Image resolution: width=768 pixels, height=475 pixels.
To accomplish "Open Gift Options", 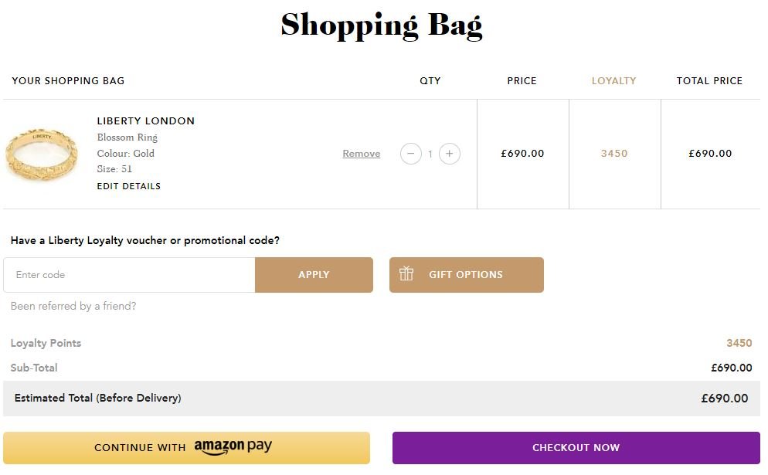I will (x=467, y=273).
